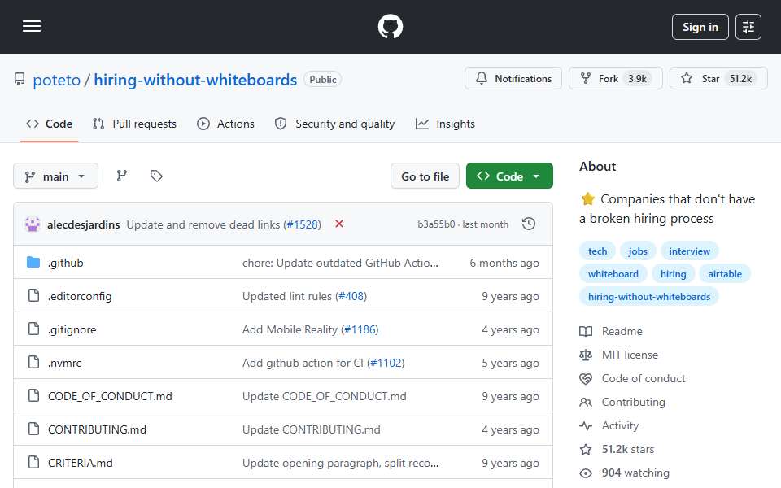
Task: Open alecdesjardins avatar image
Action: pyautogui.click(x=33, y=224)
